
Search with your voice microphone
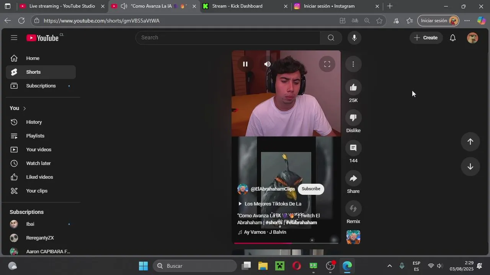coord(354,37)
